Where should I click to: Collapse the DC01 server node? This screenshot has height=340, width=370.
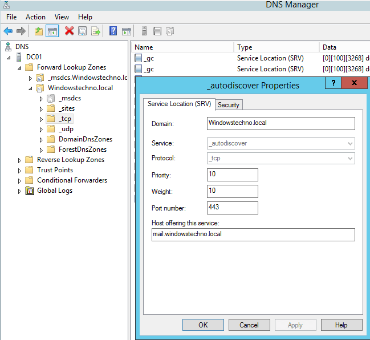click(x=9, y=58)
